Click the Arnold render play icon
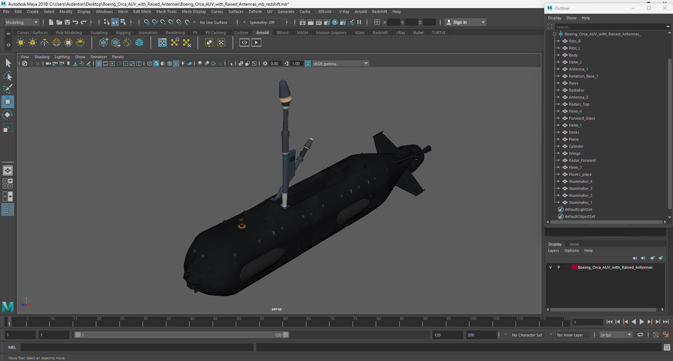Image resolution: width=673 pixels, height=361 pixels. pyautogui.click(x=256, y=42)
